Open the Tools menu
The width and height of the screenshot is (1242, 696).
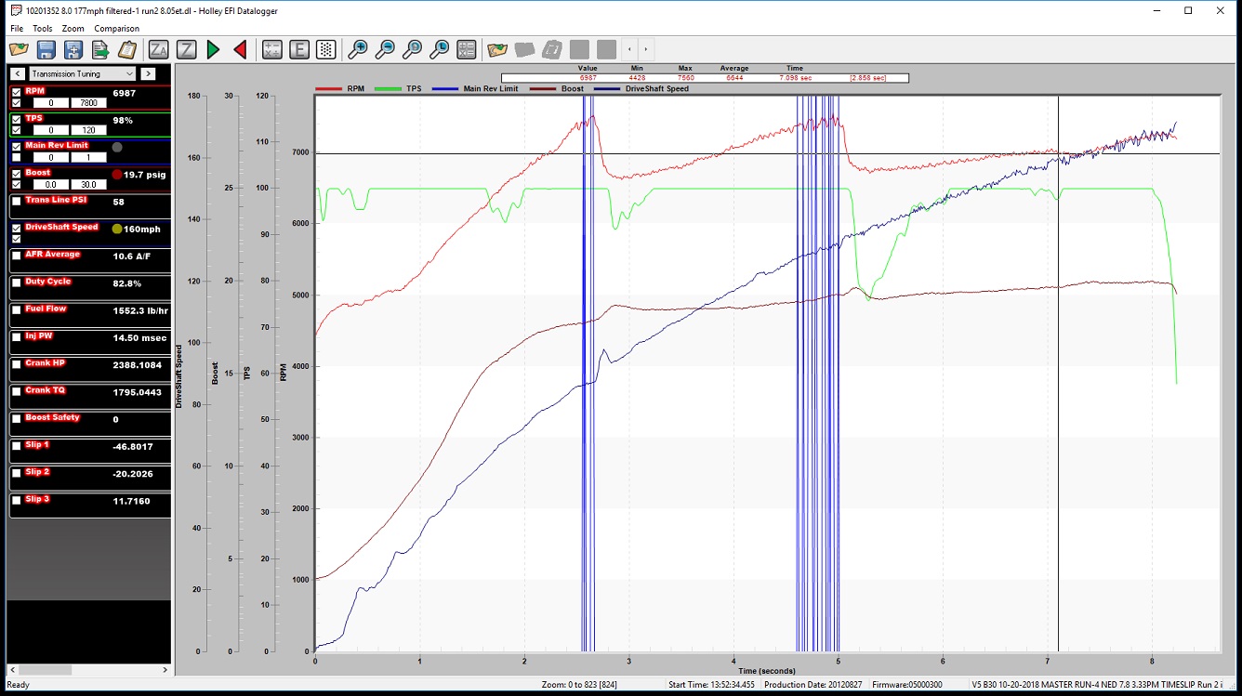tap(43, 29)
